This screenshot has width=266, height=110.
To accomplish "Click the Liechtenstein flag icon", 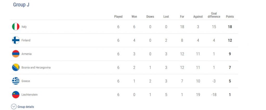I will pos(16,95).
